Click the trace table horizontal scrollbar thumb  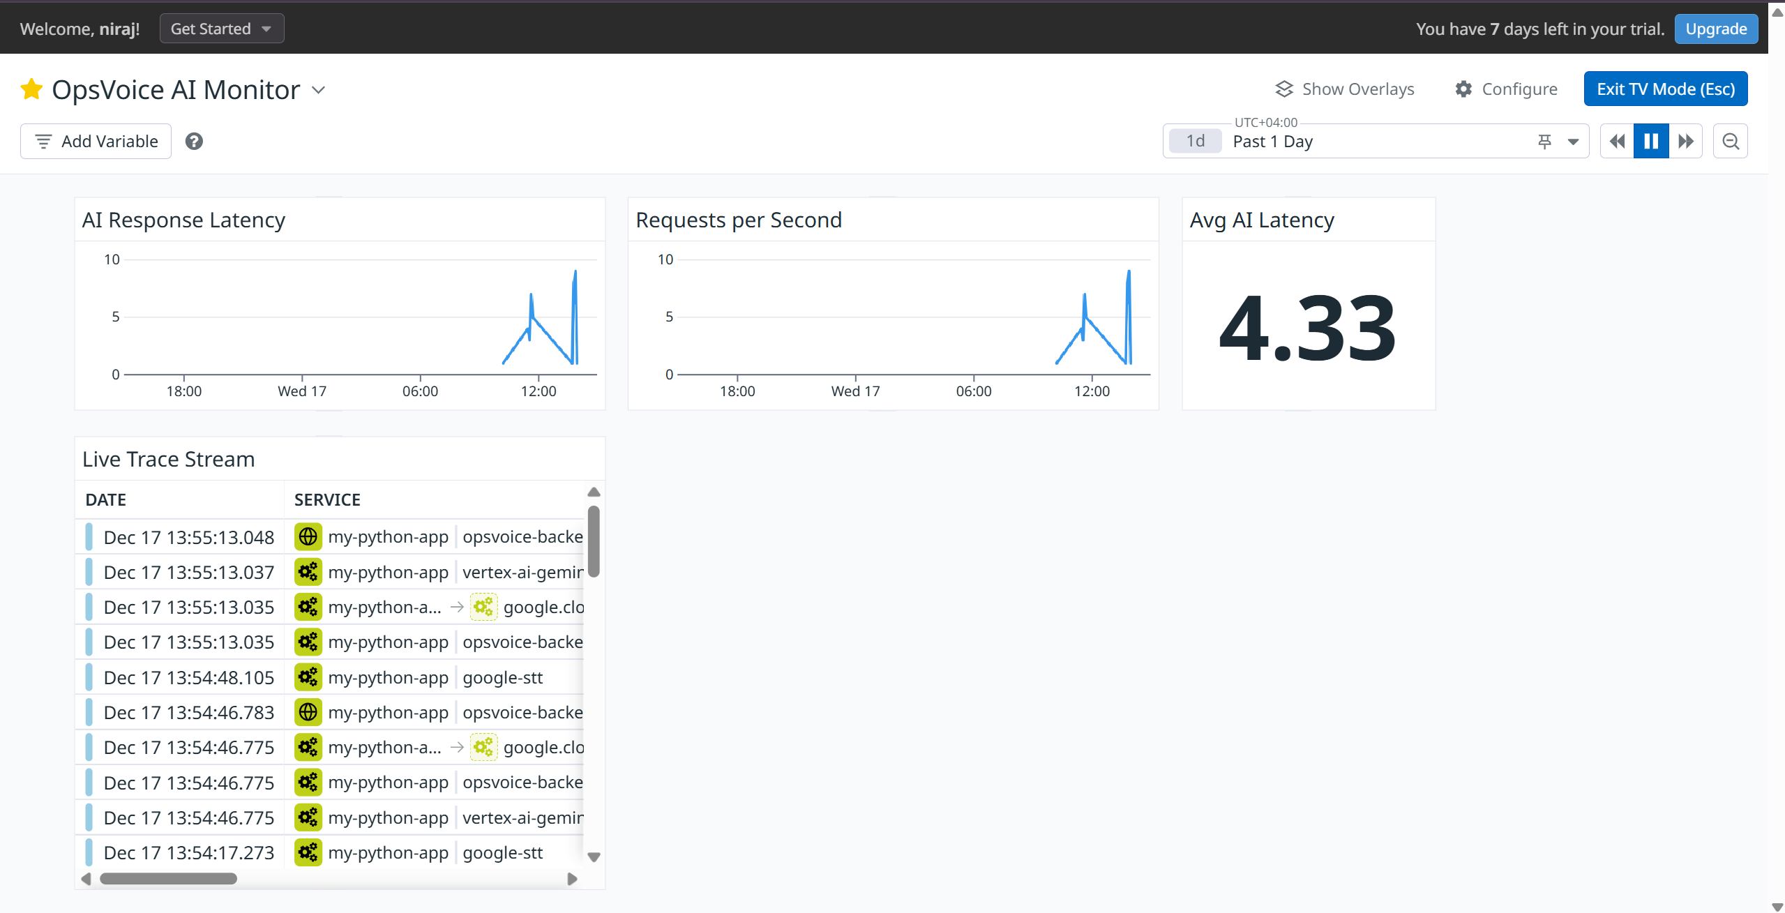pyautogui.click(x=168, y=879)
